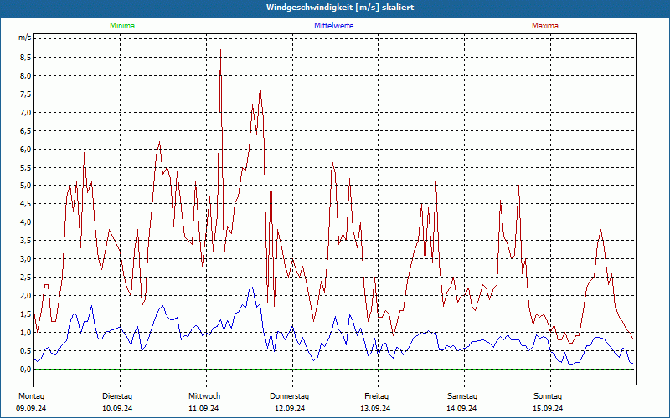Click the 'Montag' day label
Viewport: 670px width, 418px height.
point(31,396)
